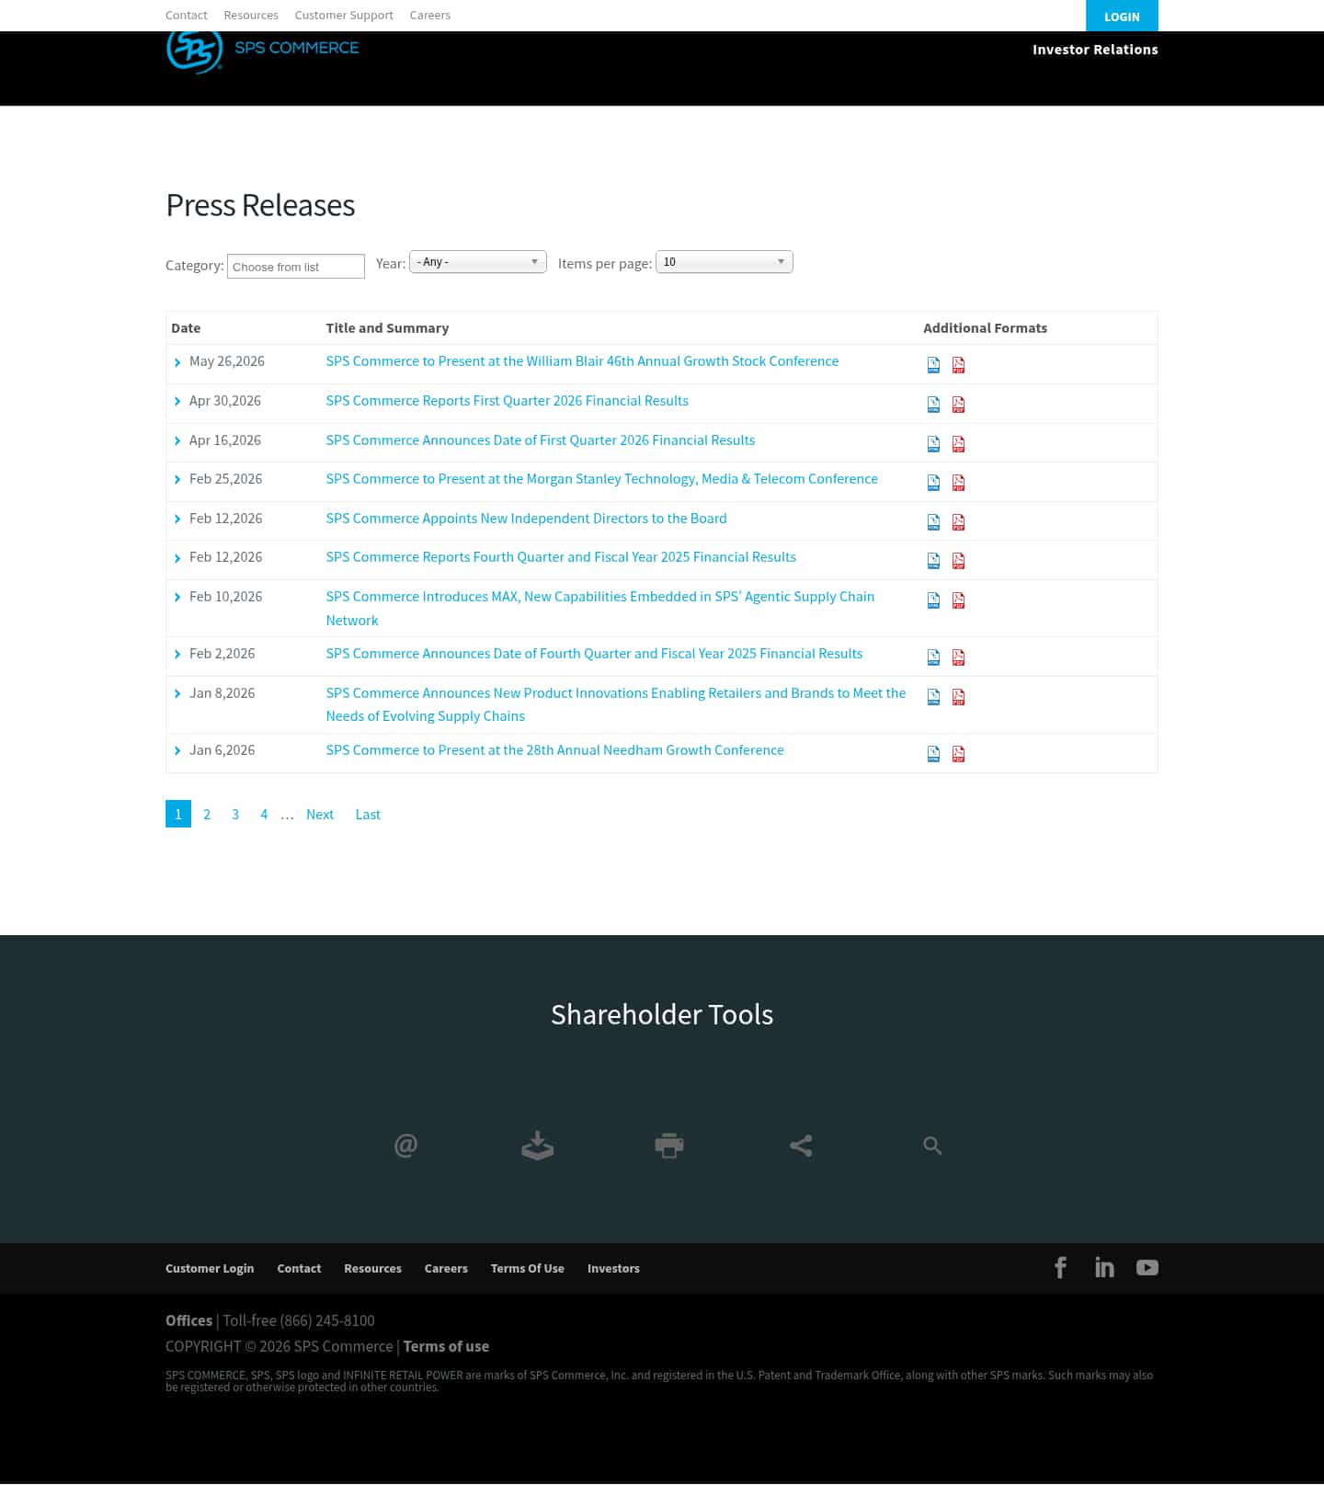Go to results page 4

[264, 815]
